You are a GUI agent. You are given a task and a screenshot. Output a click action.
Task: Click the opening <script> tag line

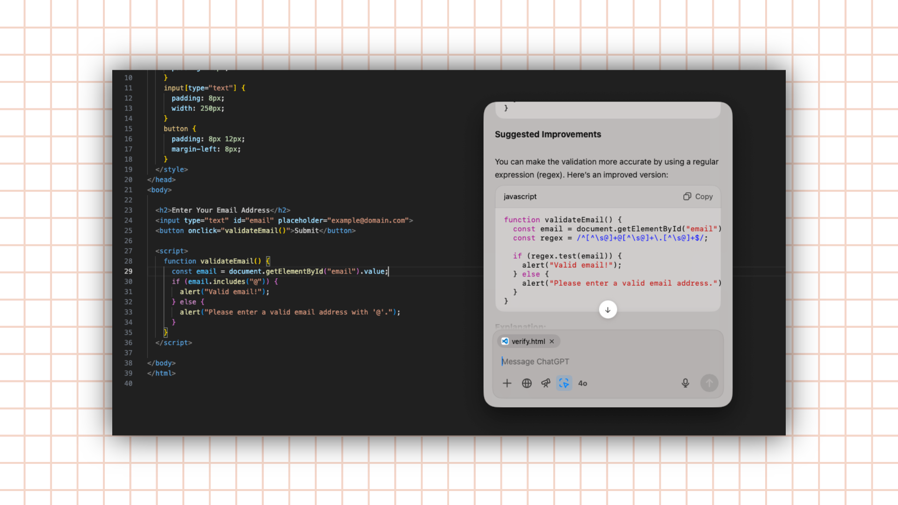coord(172,251)
